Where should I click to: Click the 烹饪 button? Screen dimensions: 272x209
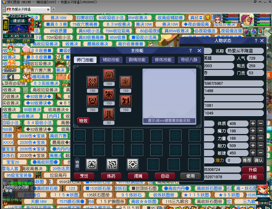pos(84,176)
